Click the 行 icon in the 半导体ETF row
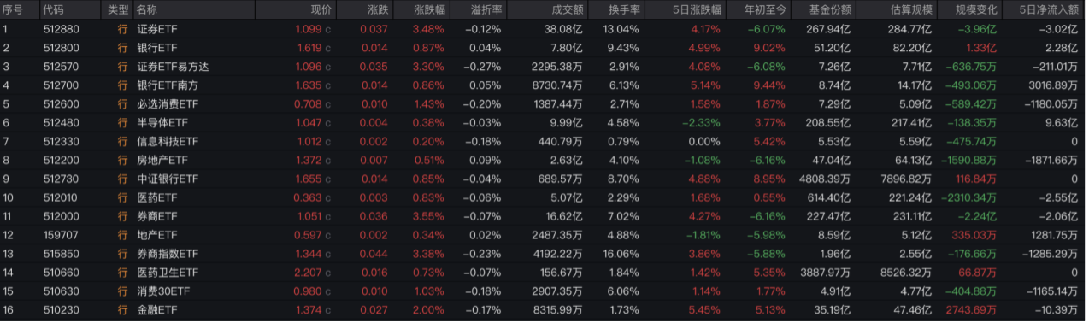This screenshot has height=323, width=1089. click(121, 123)
